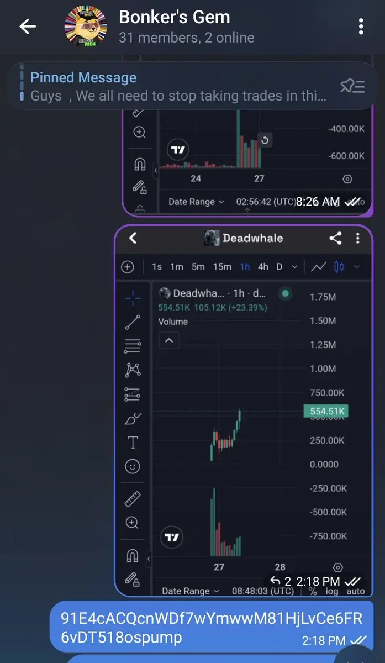This screenshot has width=385, height=663.
Task: Open the Pinned Message banner
Action: click(192, 86)
